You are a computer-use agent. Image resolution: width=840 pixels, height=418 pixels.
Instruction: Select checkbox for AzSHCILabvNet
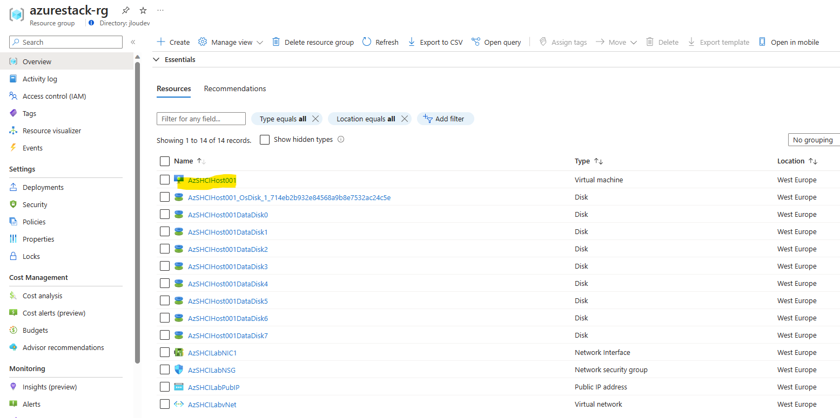coord(165,404)
